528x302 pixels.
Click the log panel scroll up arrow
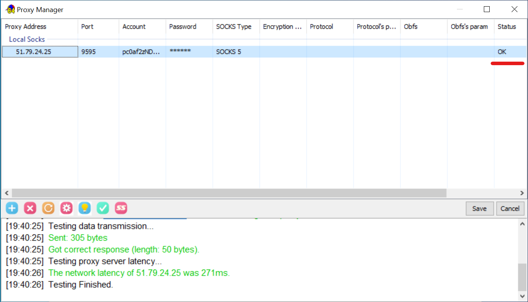(x=522, y=224)
